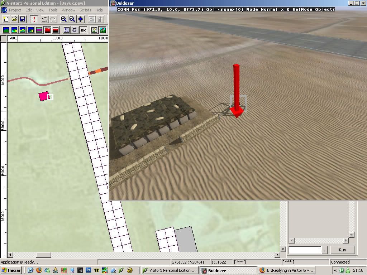Undo the last action
The height and width of the screenshot is (275, 367).
[44, 19]
